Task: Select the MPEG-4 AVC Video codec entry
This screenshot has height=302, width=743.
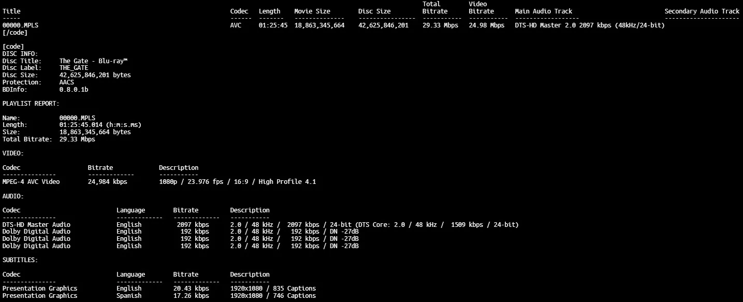Action: tap(31, 182)
